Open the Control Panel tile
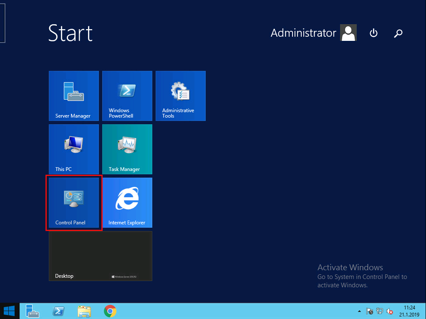This screenshot has width=426, height=319. tap(73, 203)
